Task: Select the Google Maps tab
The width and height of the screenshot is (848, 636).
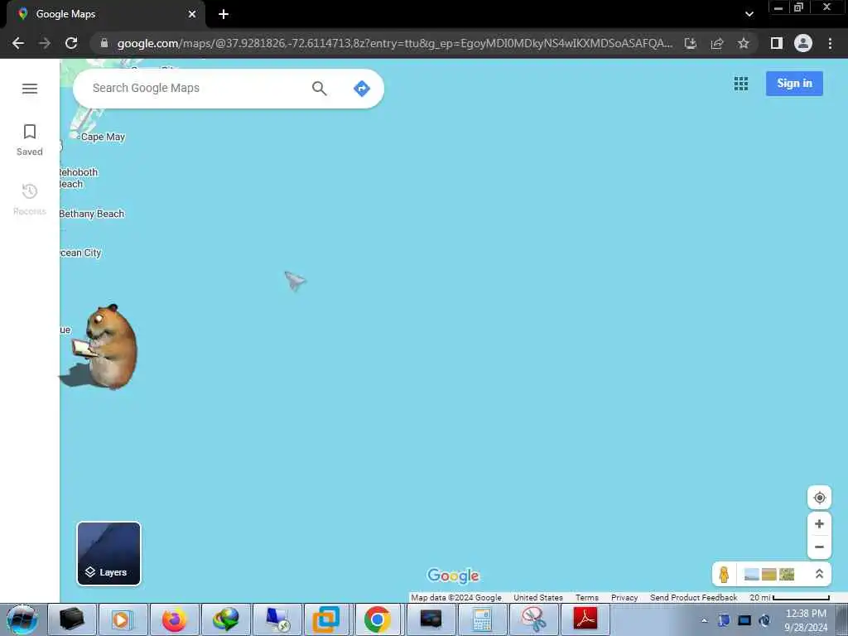Action: (x=105, y=15)
